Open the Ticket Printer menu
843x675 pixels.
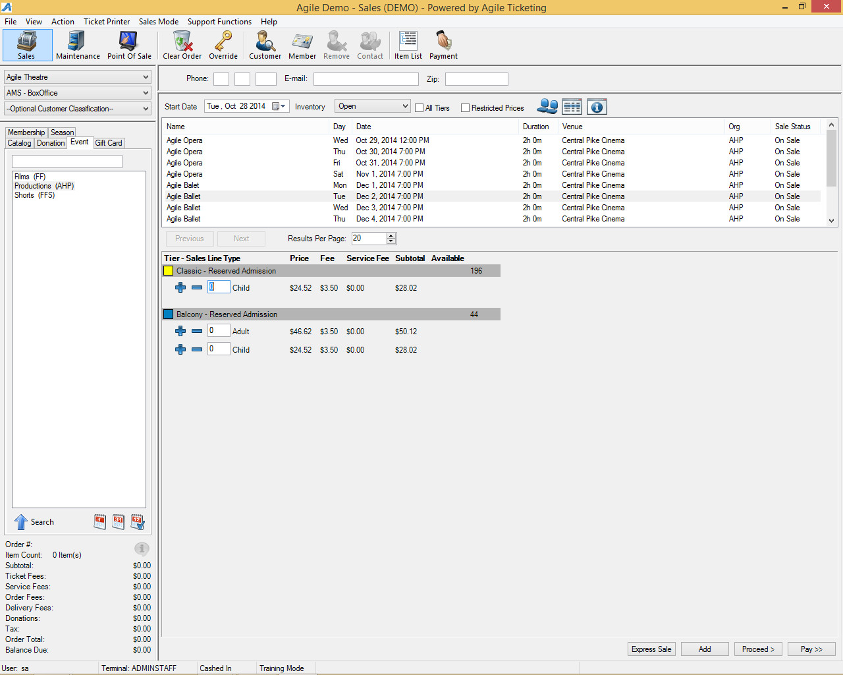[107, 22]
